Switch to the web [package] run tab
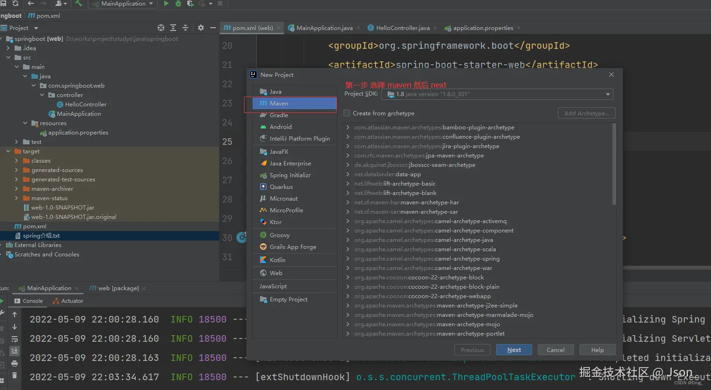This screenshot has height=390, width=711. coord(118,288)
